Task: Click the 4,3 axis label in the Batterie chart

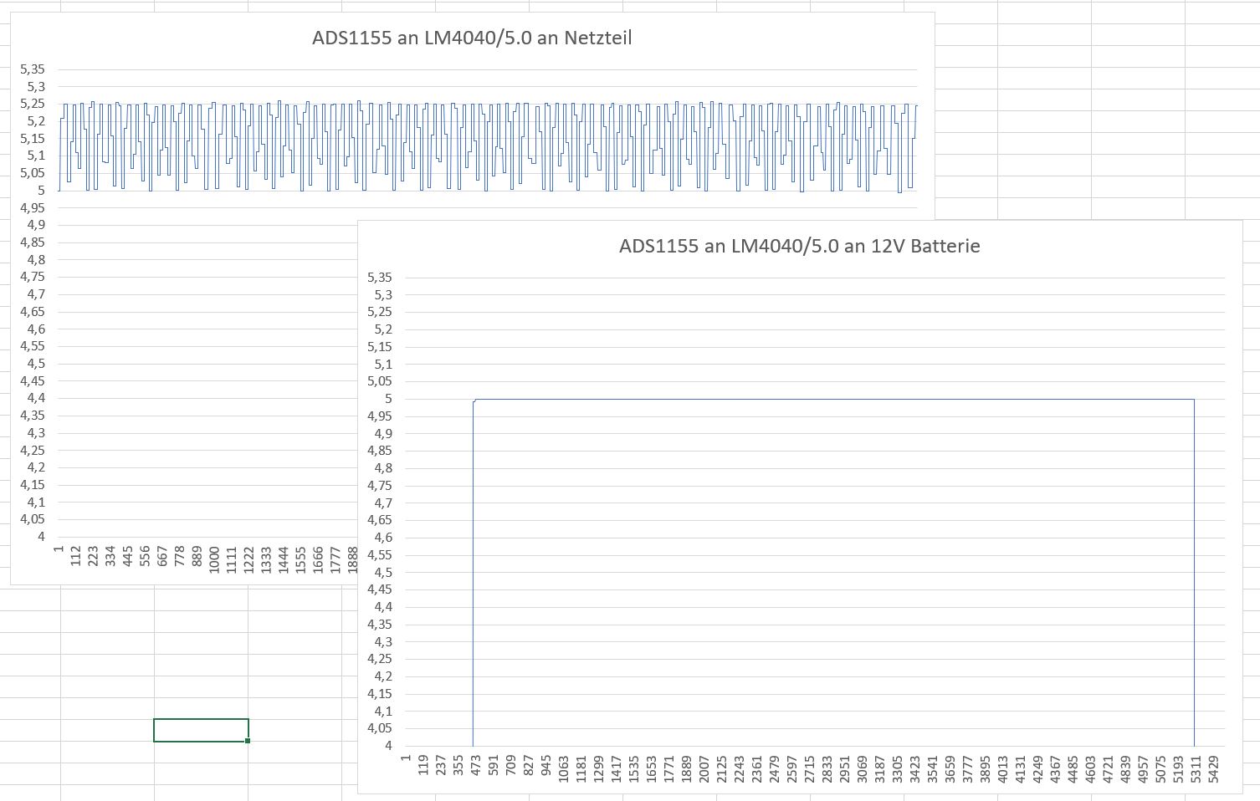Action: point(383,642)
